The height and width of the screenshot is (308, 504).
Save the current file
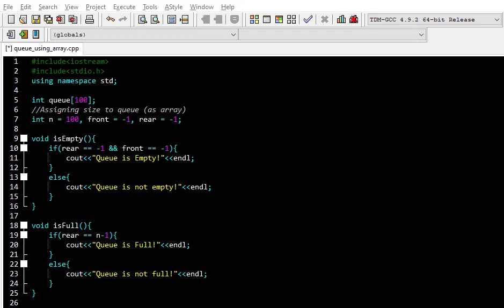click(35, 20)
